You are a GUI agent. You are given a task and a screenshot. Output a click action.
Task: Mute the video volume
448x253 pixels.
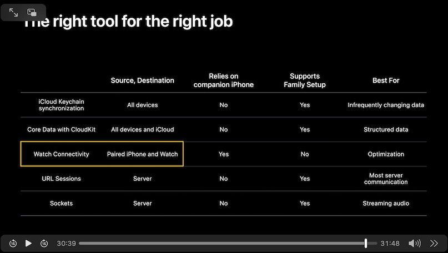pos(414,244)
